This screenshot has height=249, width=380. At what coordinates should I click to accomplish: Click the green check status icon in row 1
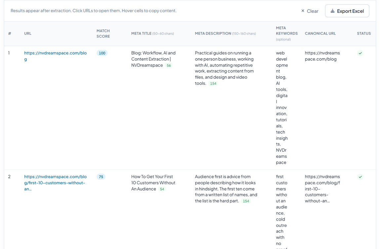pos(360,53)
